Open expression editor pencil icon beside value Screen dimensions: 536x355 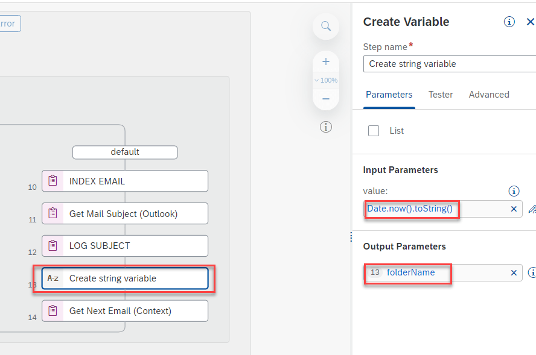click(x=532, y=209)
